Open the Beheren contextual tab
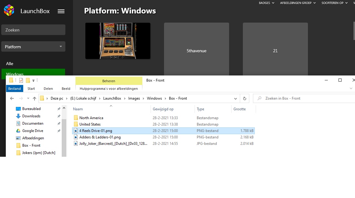The image size is (355, 198). 109,81
